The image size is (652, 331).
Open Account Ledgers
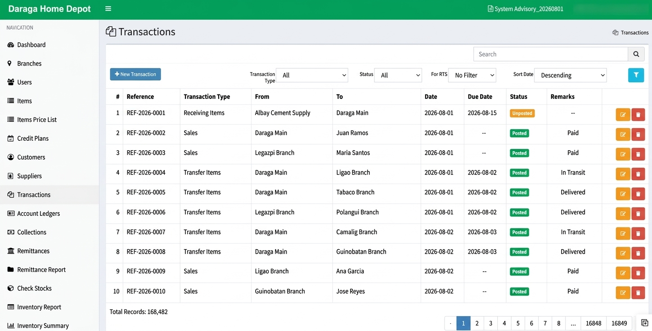49,214
